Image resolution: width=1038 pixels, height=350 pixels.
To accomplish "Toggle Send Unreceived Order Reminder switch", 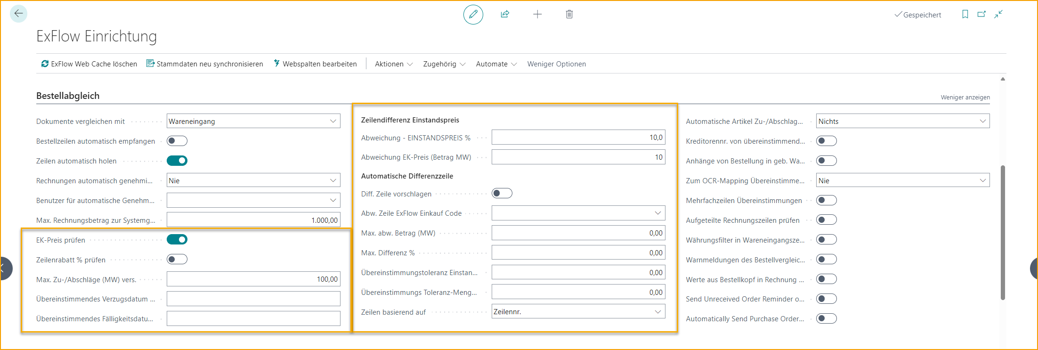I will coord(827,299).
